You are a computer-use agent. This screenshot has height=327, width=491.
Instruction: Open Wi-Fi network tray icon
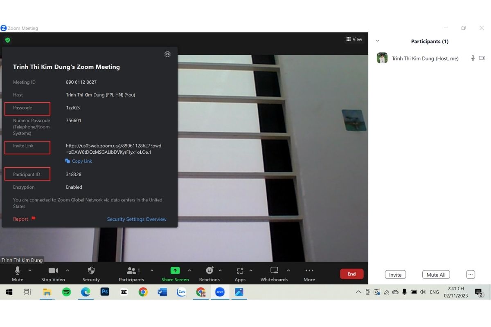[386, 292]
